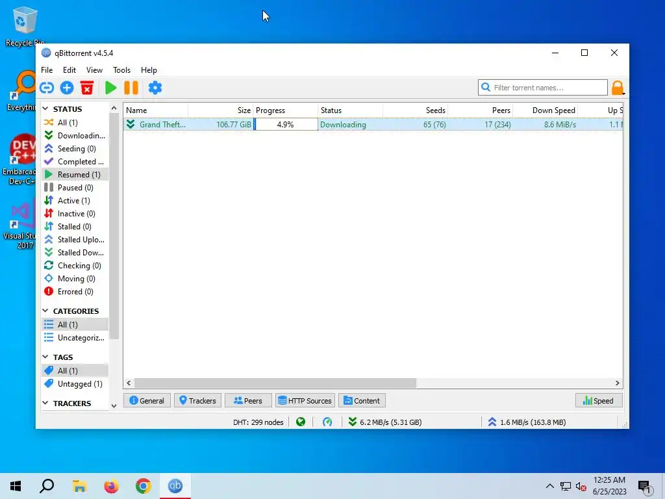Open File Explorer from the taskbar
Image resolution: width=665 pixels, height=499 pixels.
coord(79,486)
